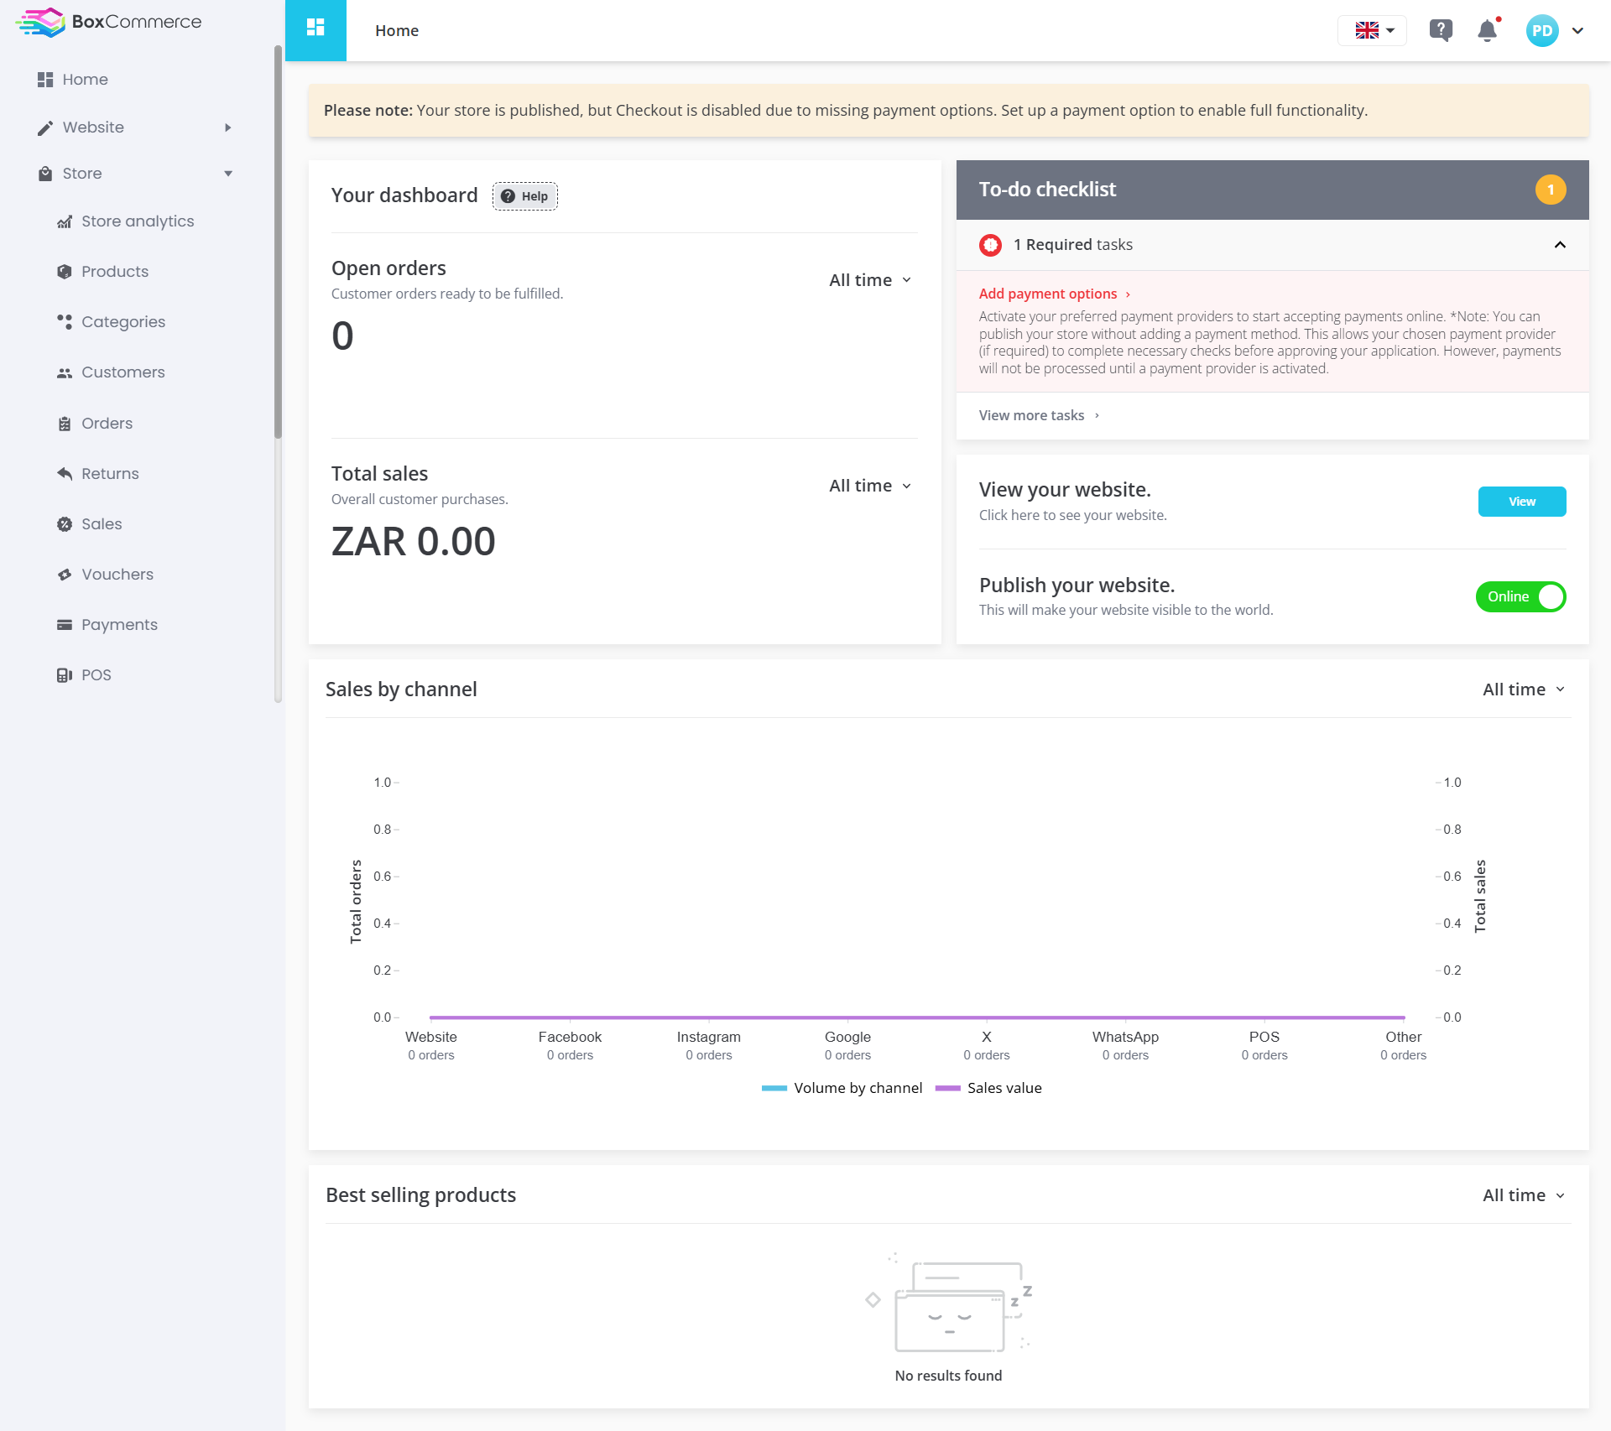Click the help chat question icon

tap(1441, 31)
